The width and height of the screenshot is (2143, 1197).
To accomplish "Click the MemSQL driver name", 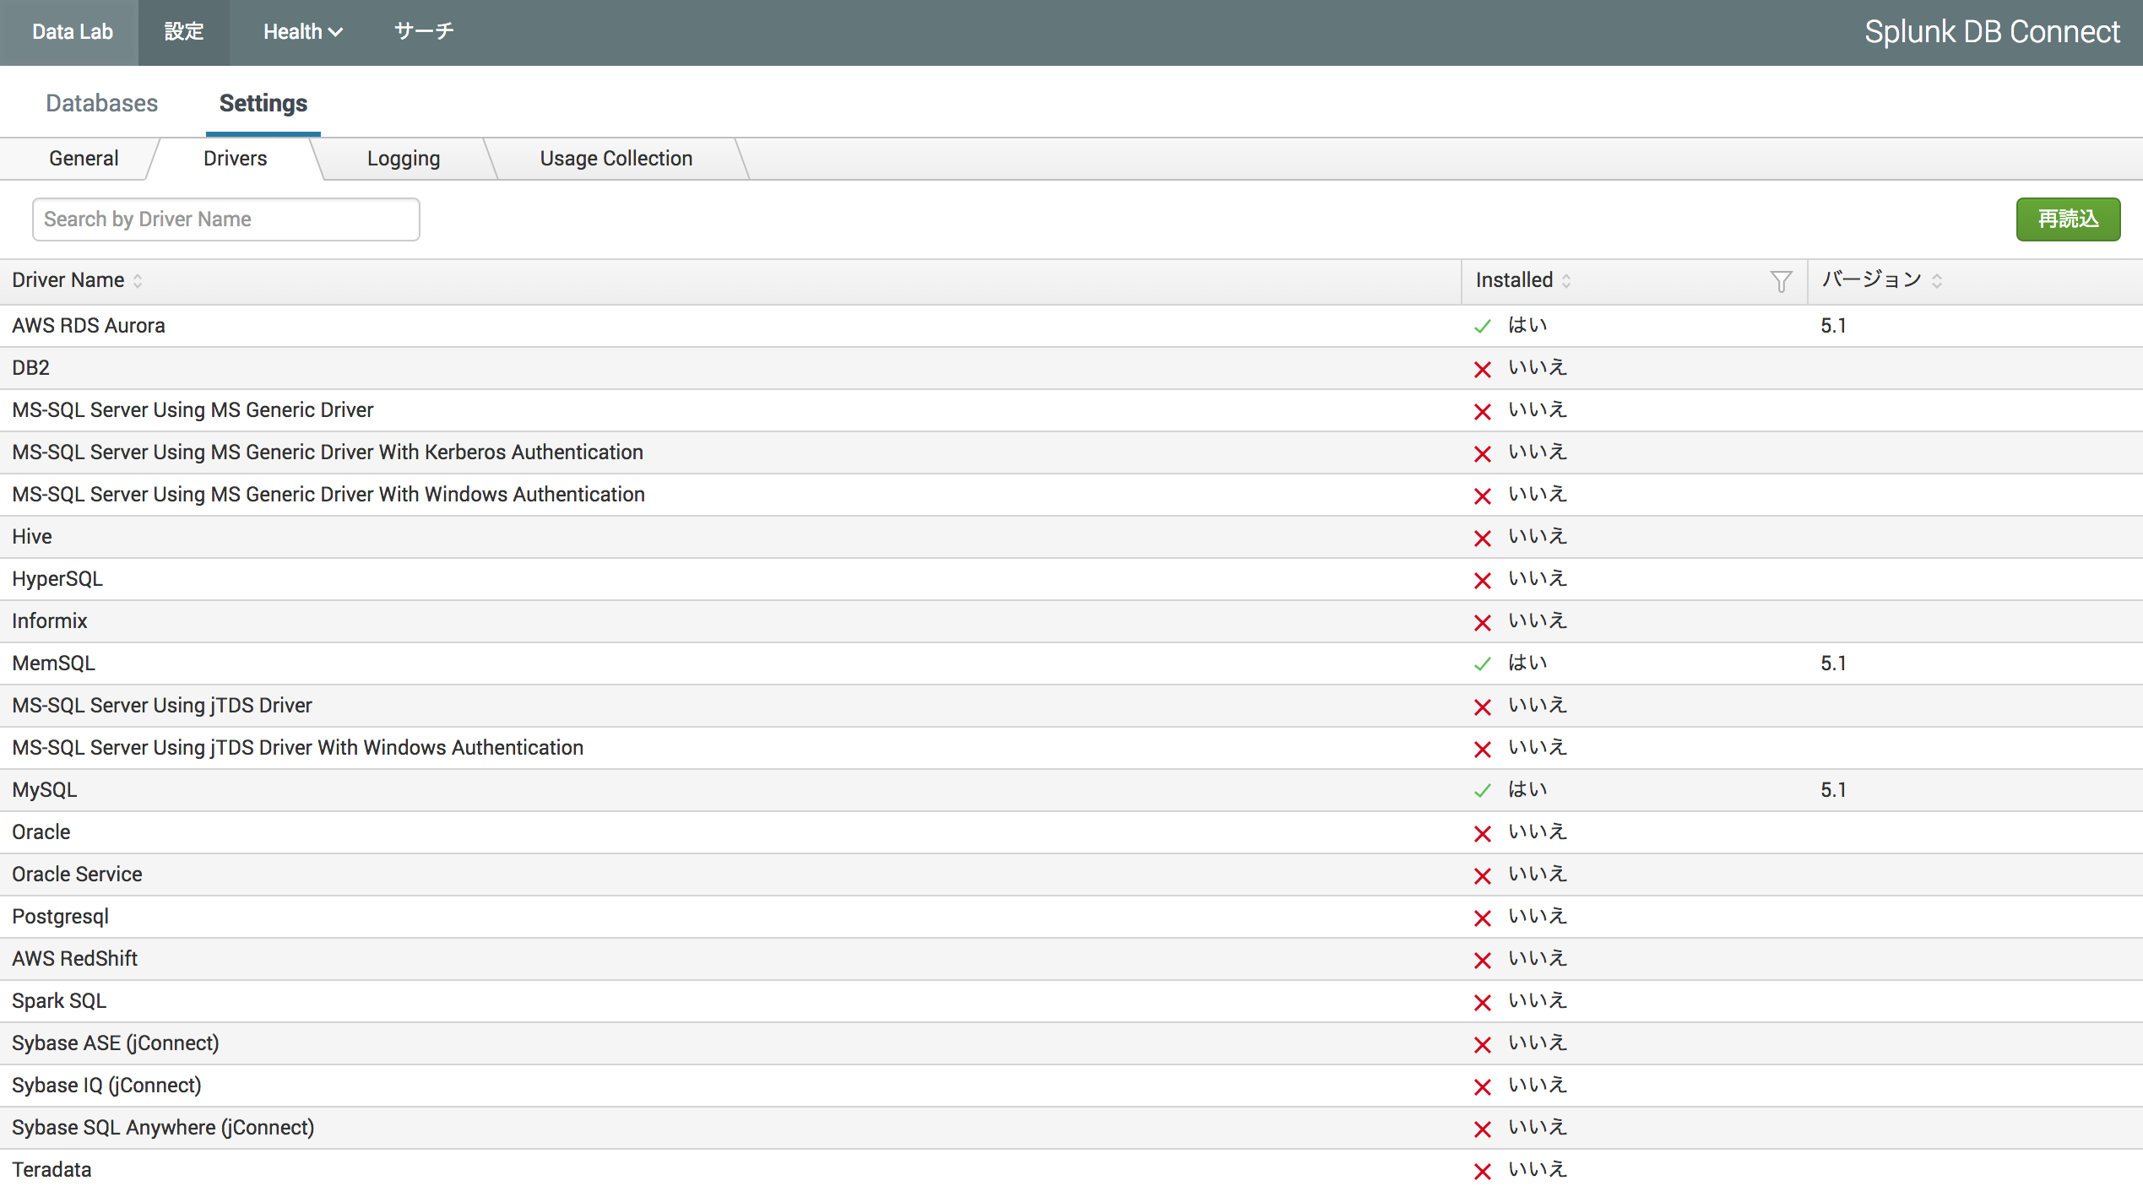I will tap(53, 663).
